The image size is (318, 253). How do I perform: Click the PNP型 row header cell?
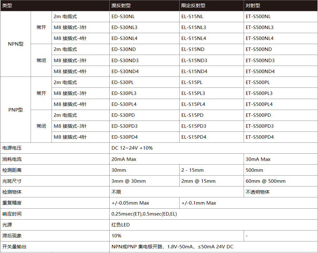point(16,110)
